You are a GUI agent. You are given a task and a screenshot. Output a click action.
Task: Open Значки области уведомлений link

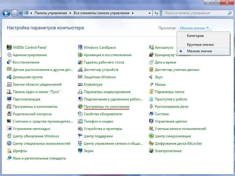pyautogui.click(x=37, y=84)
